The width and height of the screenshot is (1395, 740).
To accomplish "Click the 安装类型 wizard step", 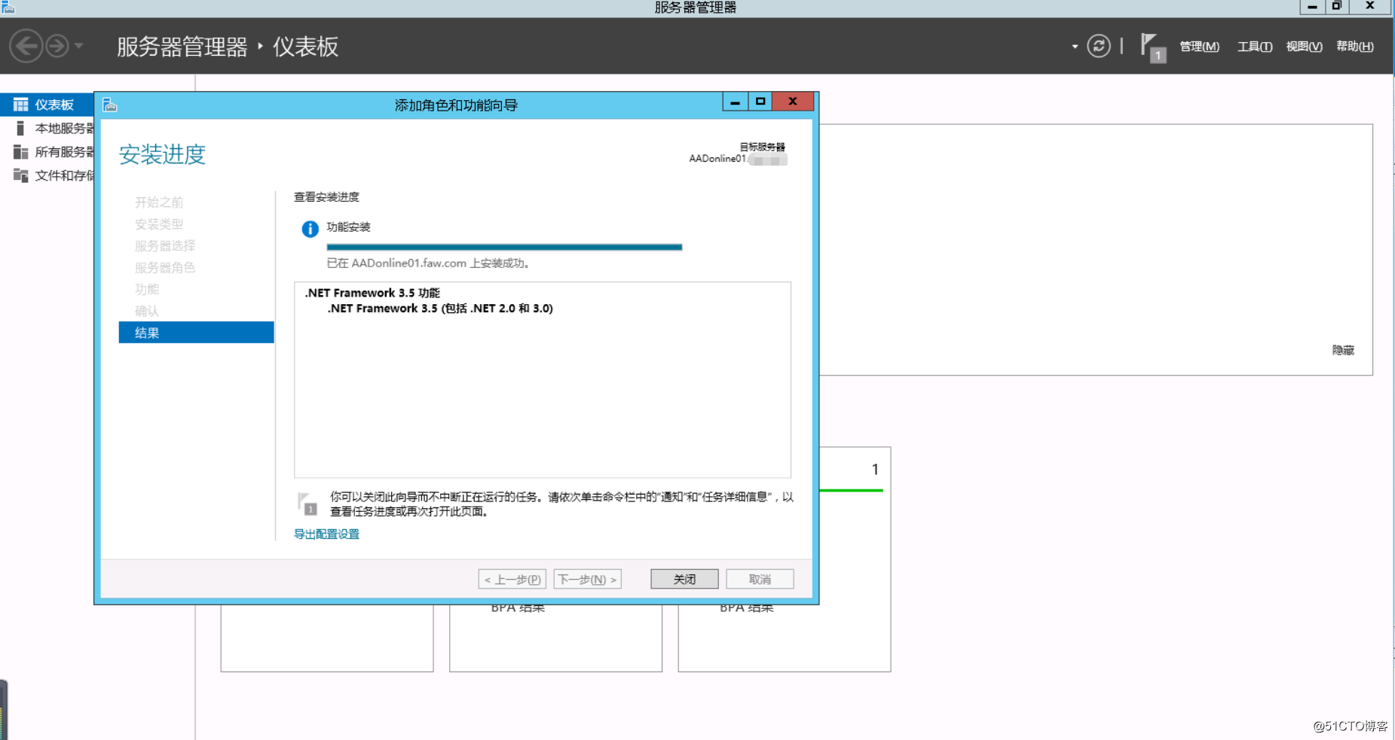I will click(159, 224).
